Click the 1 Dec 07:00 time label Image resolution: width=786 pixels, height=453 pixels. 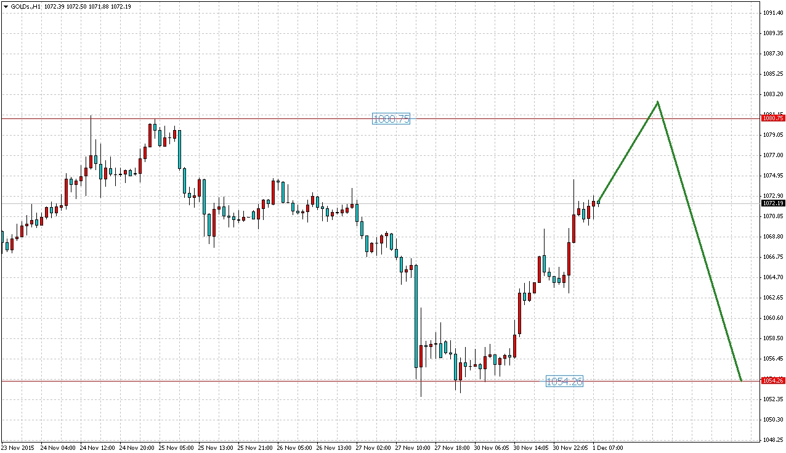(x=607, y=447)
